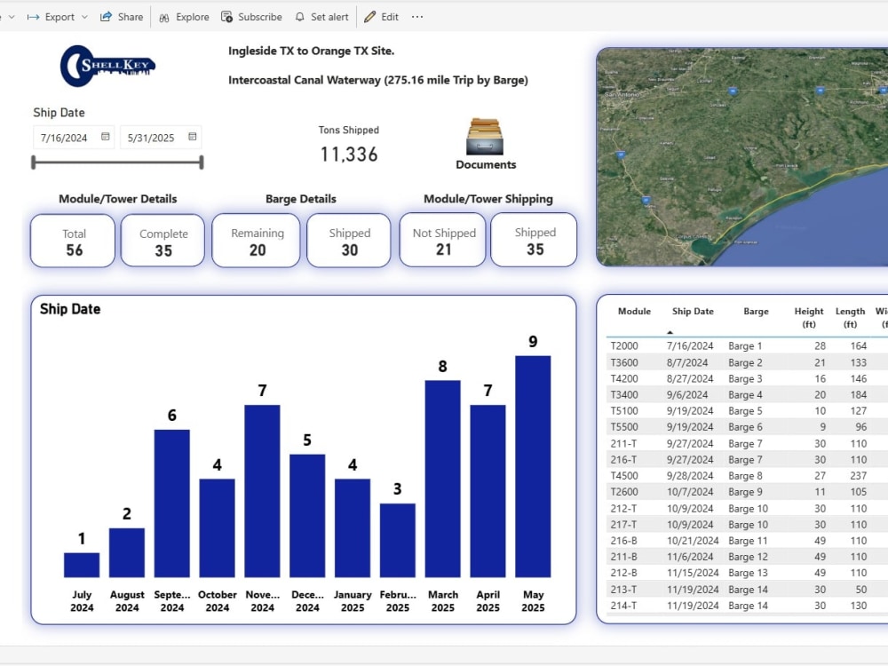The width and height of the screenshot is (888, 666).
Task: Click the July 2024 bar
Action: click(x=82, y=565)
